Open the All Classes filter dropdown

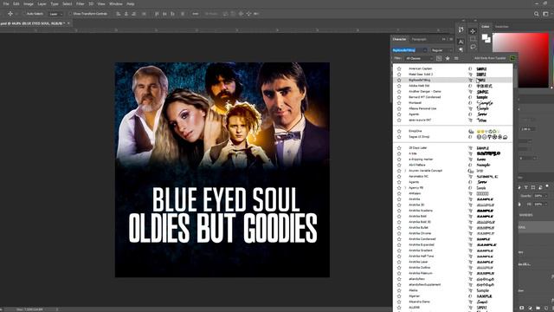(419, 58)
